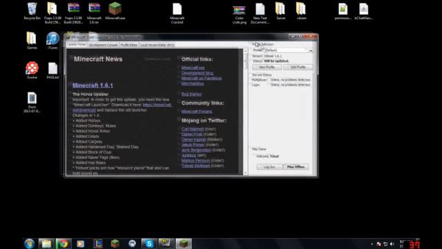Select the bChatManager file icon
442x249 pixels.
point(364,11)
